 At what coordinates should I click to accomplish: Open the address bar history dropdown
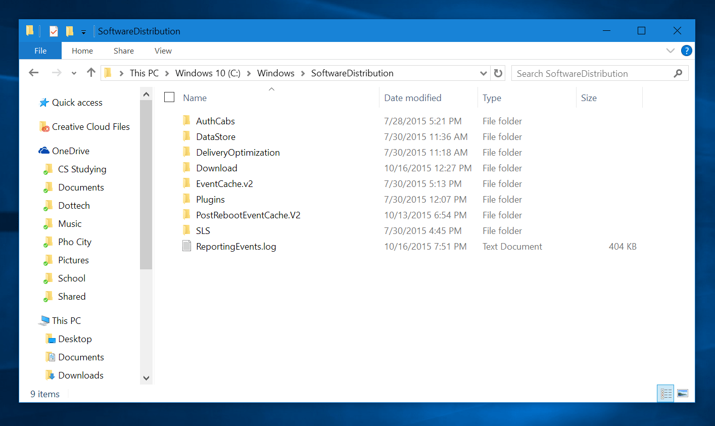coord(484,73)
